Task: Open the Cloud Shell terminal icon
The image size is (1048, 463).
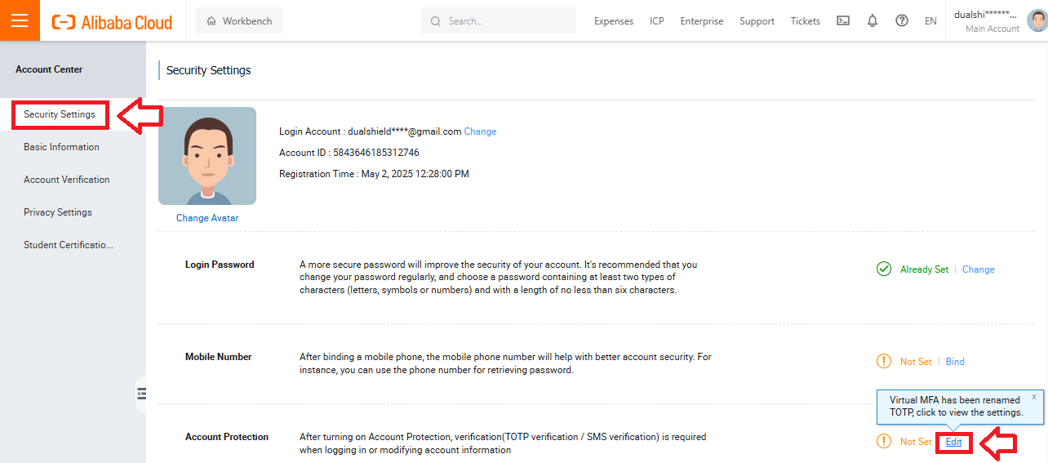Action: point(843,21)
